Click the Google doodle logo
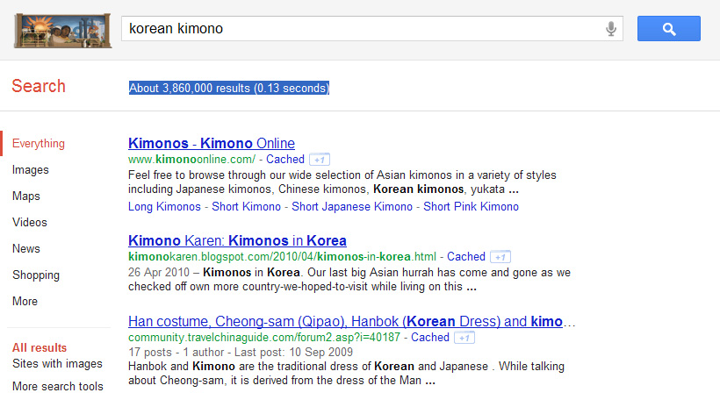The image size is (720, 407). pyautogui.click(x=62, y=31)
